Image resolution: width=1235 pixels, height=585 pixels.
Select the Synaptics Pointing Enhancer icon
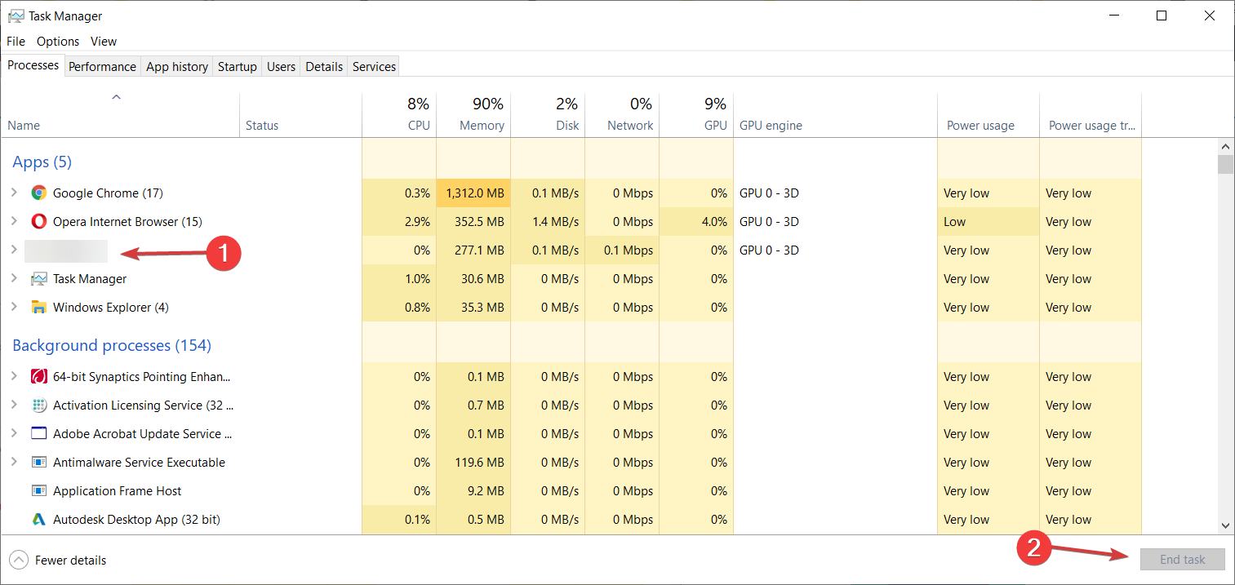click(38, 377)
